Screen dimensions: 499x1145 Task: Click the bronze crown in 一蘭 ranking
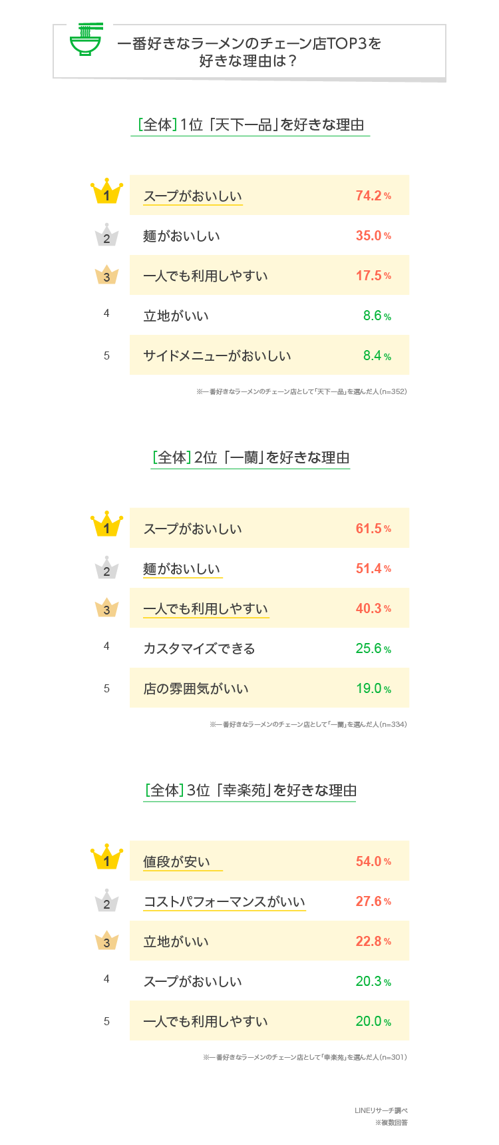(106, 608)
